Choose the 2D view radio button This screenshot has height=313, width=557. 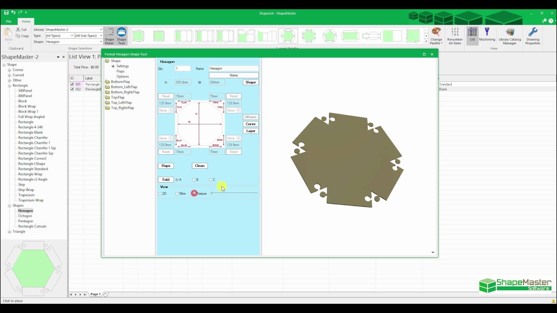(x=160, y=193)
